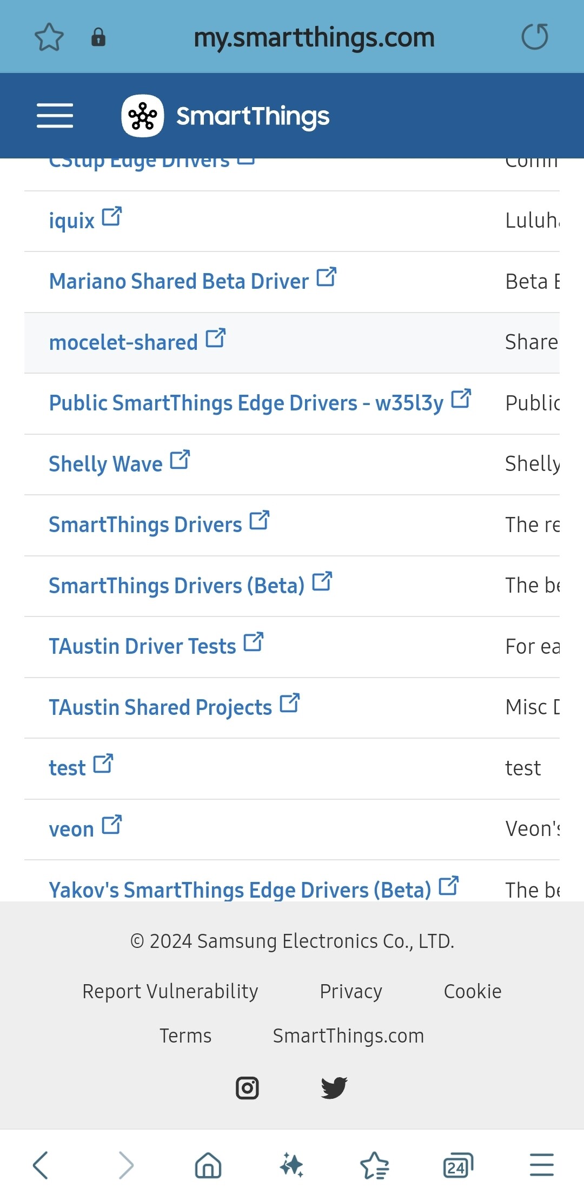Open the Shelly Wave channel link

pyautogui.click(x=105, y=464)
